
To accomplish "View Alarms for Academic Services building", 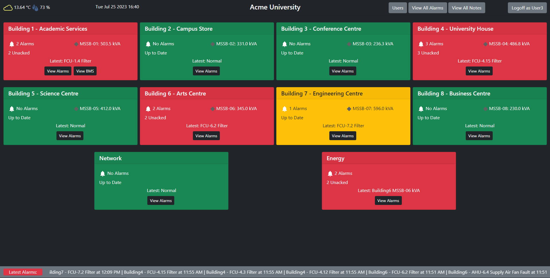I will tap(58, 71).
